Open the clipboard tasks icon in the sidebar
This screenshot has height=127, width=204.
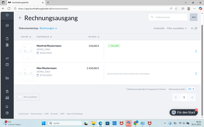coord(7,91)
